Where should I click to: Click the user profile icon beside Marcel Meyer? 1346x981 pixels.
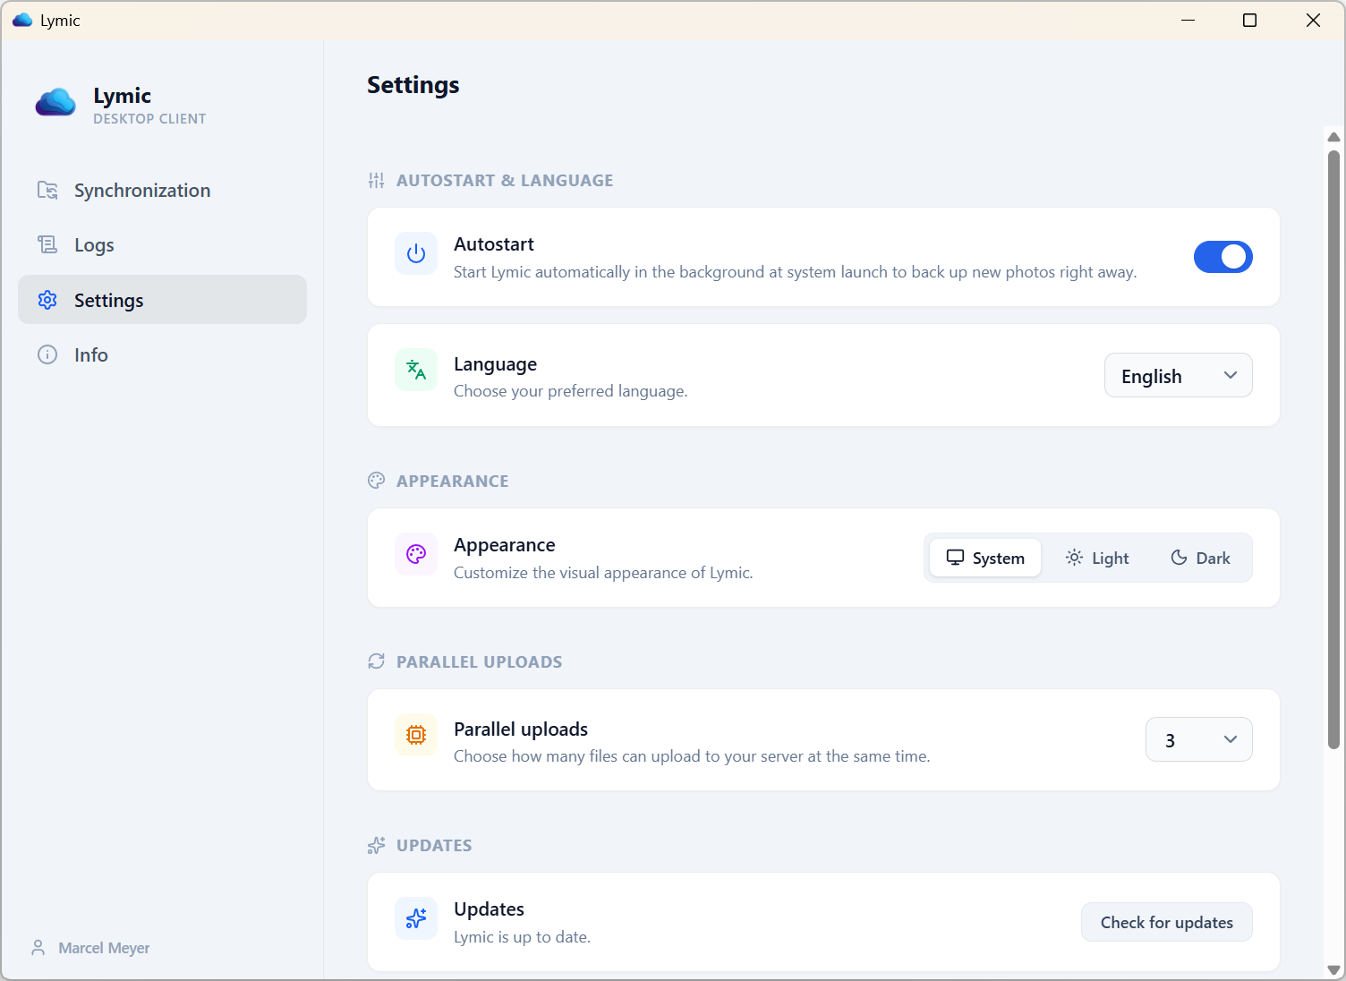point(38,947)
